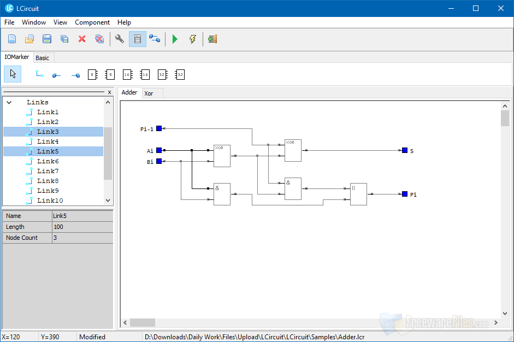514x342 pixels.
Task: Click the exit door icon on the toolbar
Action: point(212,39)
